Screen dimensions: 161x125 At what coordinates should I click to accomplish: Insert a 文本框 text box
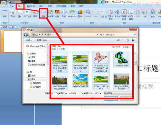pyautogui.click(x=104, y=14)
